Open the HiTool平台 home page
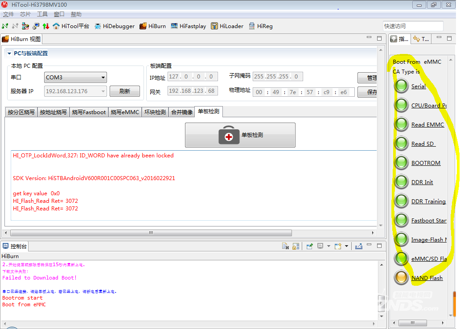This screenshot has height=329, width=460. (71, 26)
